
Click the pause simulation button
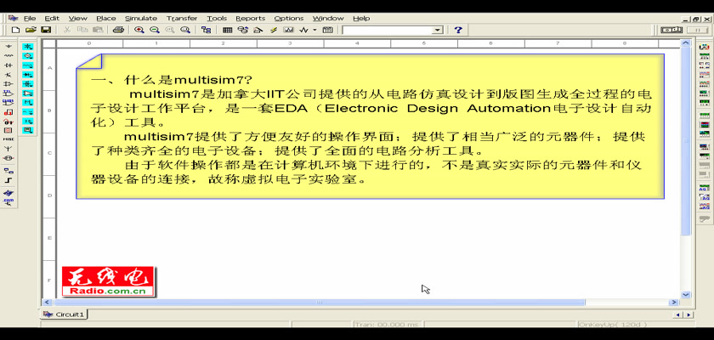click(698, 30)
